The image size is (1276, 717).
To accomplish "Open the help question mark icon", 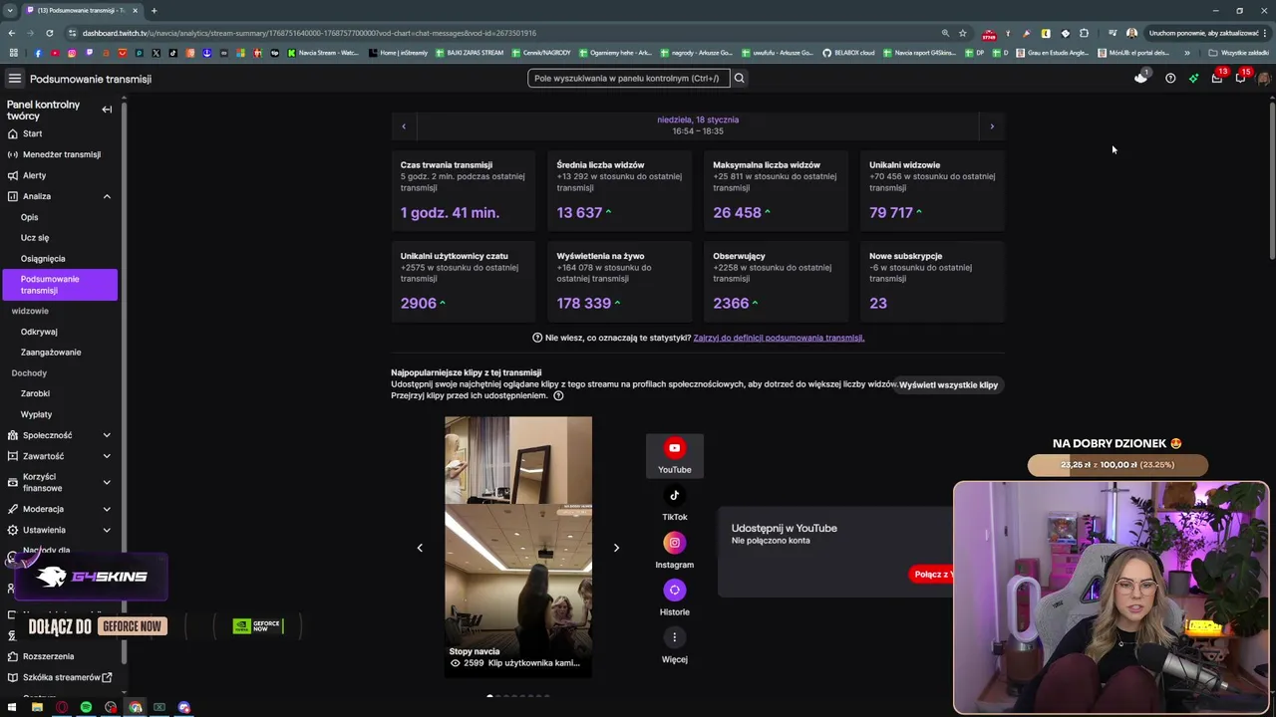I will point(1170,78).
